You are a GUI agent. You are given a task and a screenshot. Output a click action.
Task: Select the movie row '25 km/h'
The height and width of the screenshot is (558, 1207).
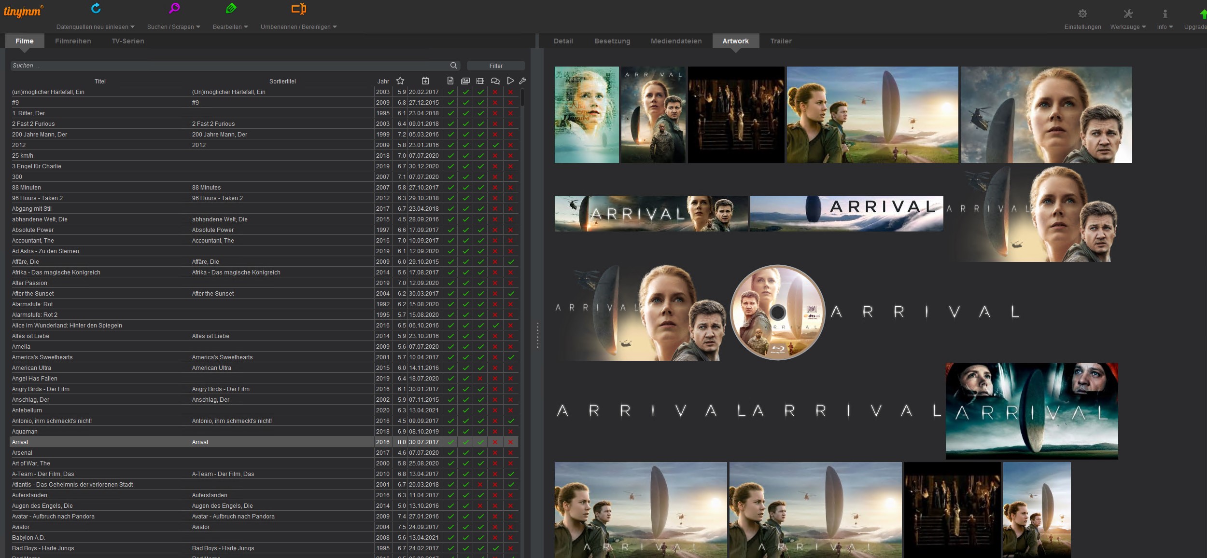[264, 156]
